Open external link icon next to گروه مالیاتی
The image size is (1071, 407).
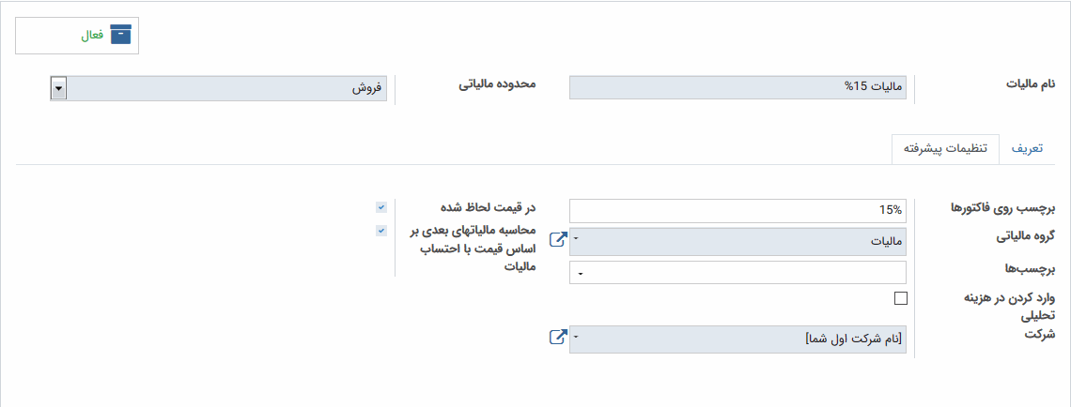pos(558,240)
